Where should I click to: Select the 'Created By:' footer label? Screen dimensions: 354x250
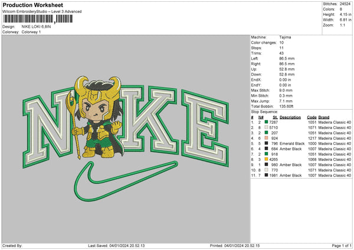[12, 245]
